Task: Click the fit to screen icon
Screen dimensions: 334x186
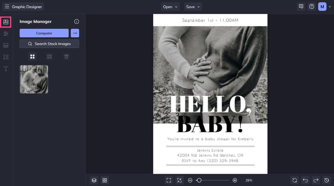Action: (x=169, y=180)
